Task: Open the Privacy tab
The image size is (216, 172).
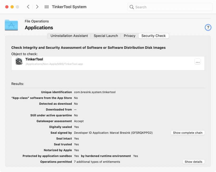Action: click(x=130, y=36)
